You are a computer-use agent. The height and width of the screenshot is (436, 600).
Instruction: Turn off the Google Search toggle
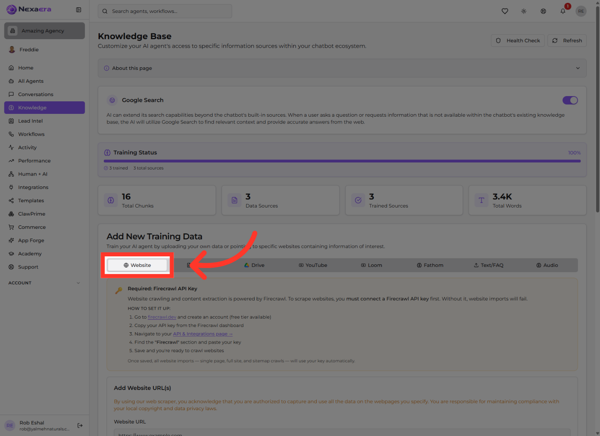570,100
